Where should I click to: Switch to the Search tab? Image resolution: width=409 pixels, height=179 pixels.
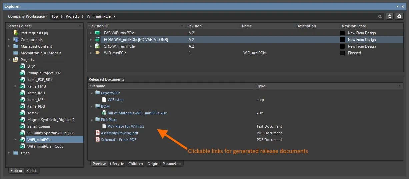coord(32,171)
